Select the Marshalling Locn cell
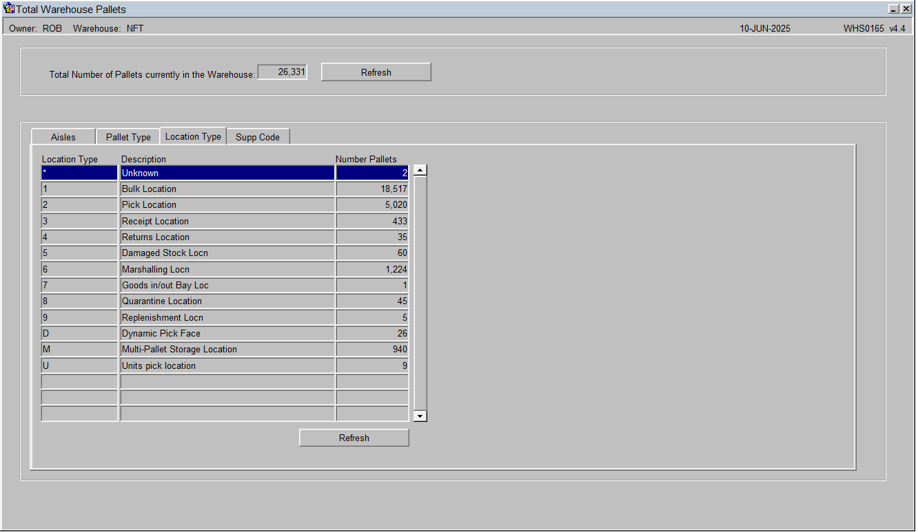The height and width of the screenshot is (532, 918). point(227,269)
